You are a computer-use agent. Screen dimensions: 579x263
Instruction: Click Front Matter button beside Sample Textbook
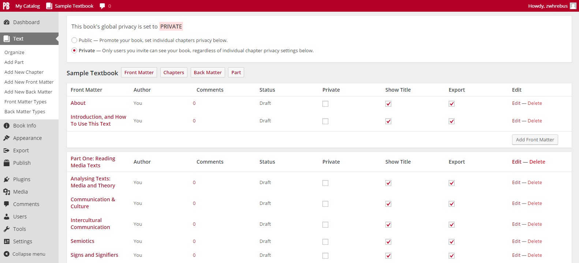click(x=139, y=72)
